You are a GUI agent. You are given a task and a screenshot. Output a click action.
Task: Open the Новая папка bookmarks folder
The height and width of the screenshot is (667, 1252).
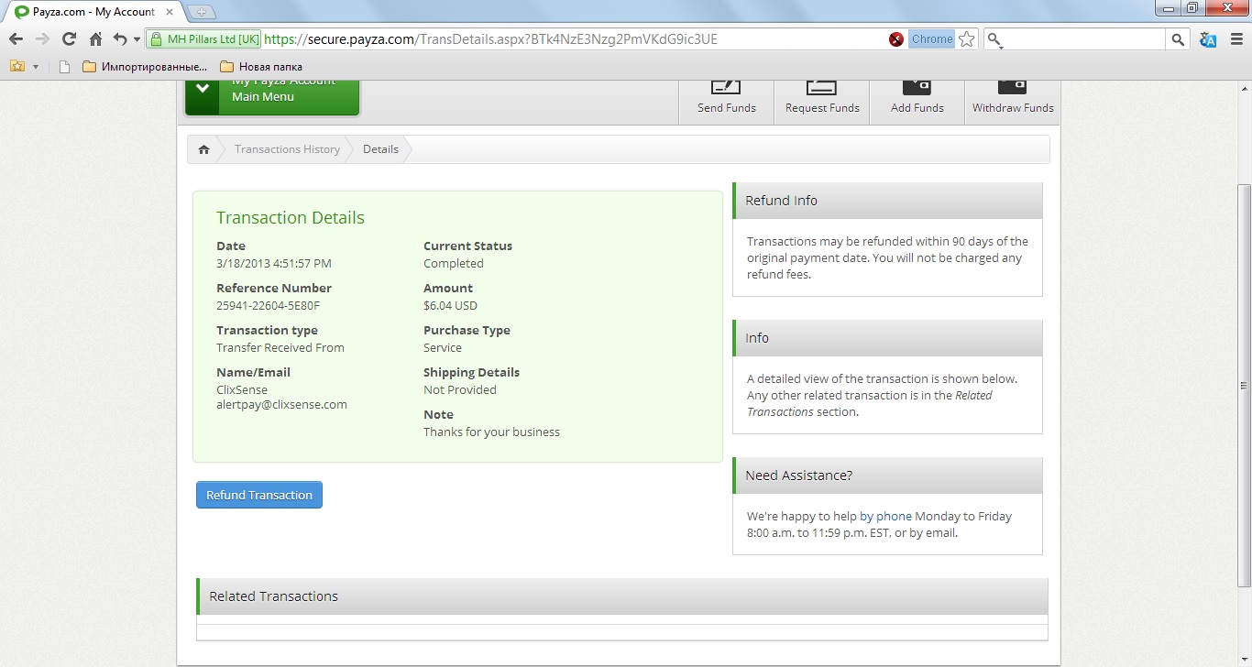point(261,67)
